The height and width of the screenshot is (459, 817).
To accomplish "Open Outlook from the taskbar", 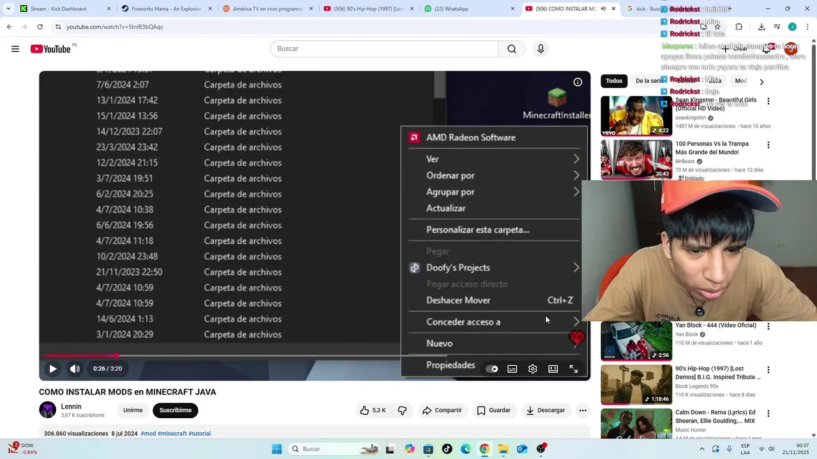I will pyautogui.click(x=522, y=449).
